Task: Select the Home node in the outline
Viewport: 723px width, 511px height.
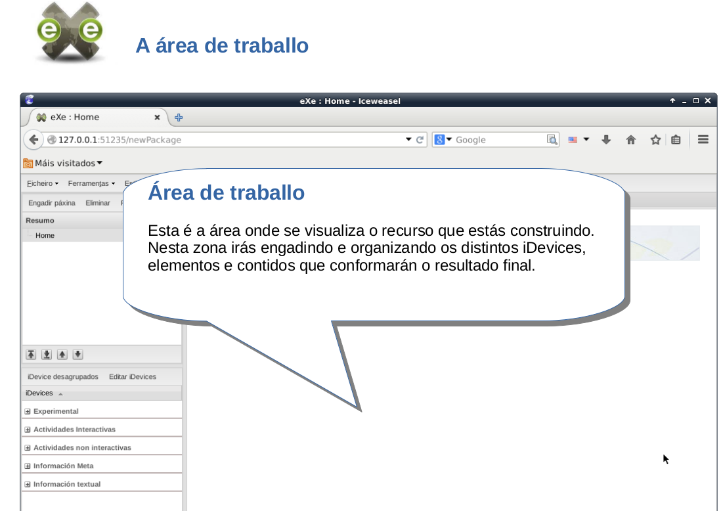Action: tap(45, 236)
